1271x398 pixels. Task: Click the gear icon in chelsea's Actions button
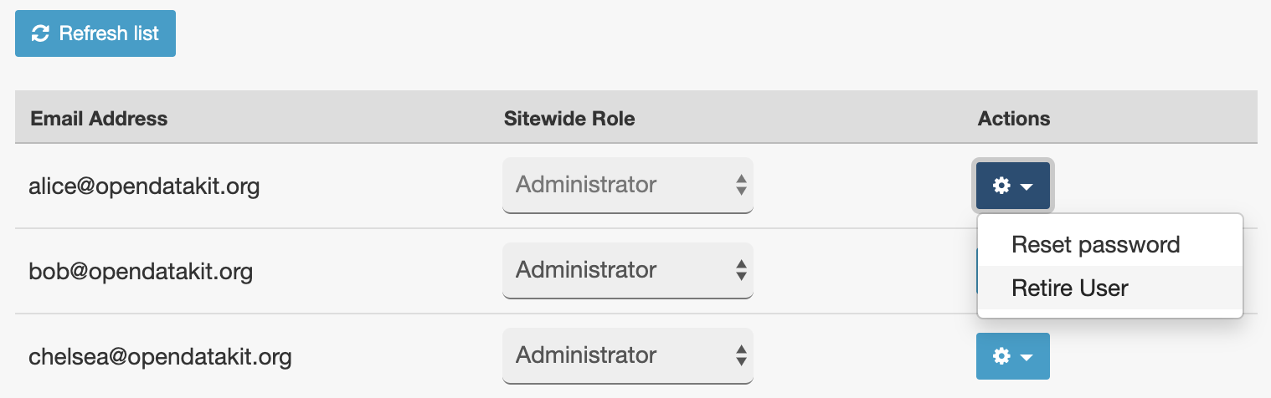[x=1001, y=356]
